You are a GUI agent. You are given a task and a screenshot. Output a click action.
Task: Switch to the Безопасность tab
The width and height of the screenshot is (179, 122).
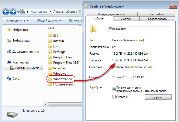coord(157,19)
